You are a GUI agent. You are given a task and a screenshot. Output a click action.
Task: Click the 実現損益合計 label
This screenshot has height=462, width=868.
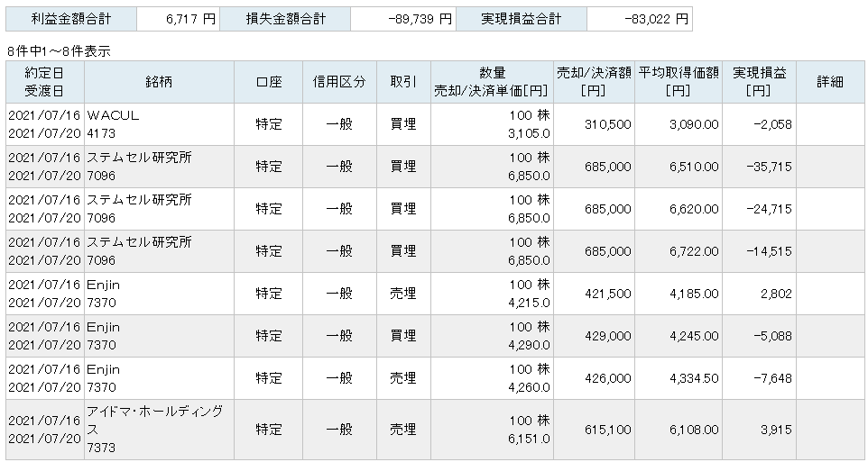coord(522,19)
